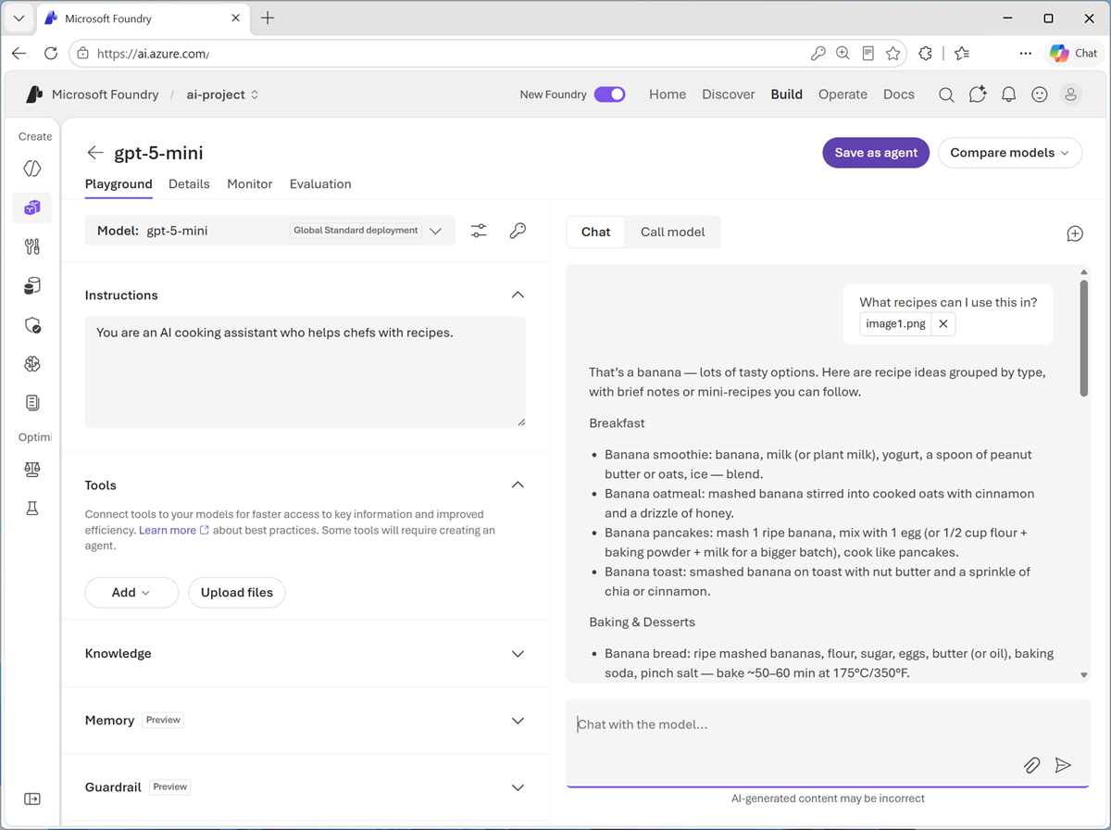Reload the page with refresh icon
Image resolution: width=1111 pixels, height=830 pixels.
click(51, 54)
